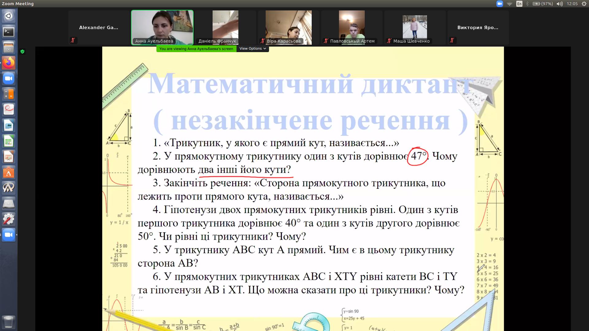Click Маша Шевченко's muted mic icon
The height and width of the screenshot is (331, 589).
(x=389, y=41)
